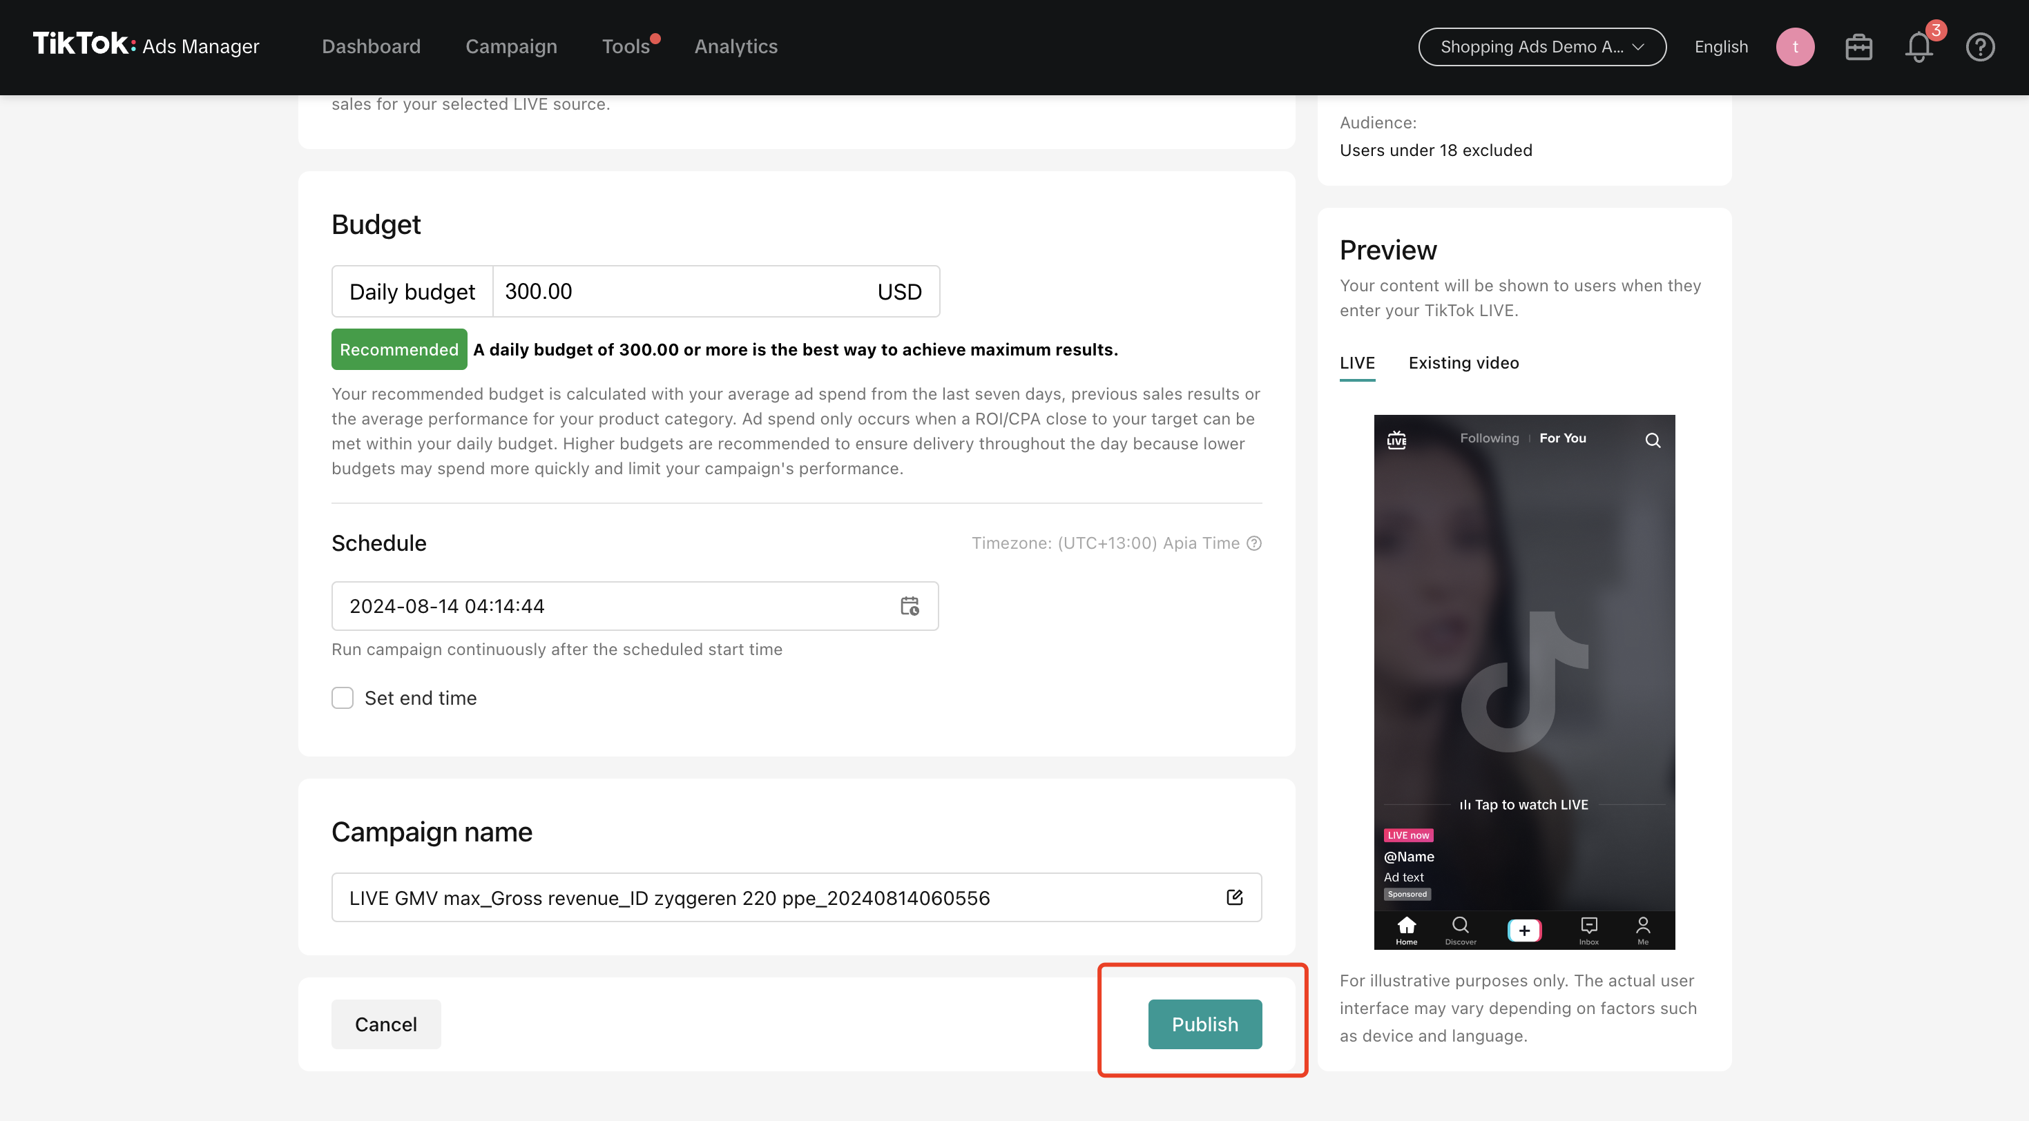Open the help question mark icon
This screenshot has width=2029, height=1121.
(x=1979, y=47)
